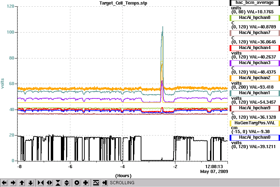Screen dimensions: 280x187
Task: Click the 'cm' unit label under HaGenTargPos.VAL
Action: tap(234, 128)
